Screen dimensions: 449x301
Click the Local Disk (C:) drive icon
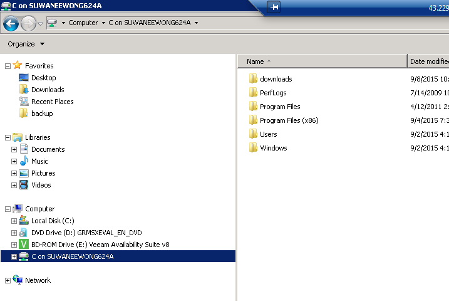click(24, 221)
